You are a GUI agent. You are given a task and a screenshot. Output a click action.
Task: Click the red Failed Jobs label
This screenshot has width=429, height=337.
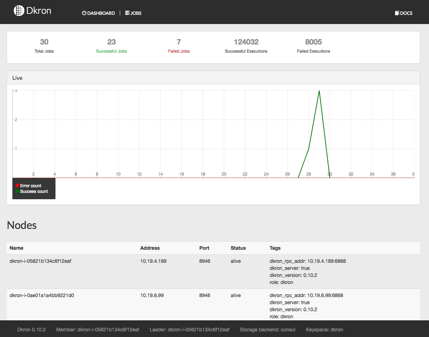coord(179,51)
